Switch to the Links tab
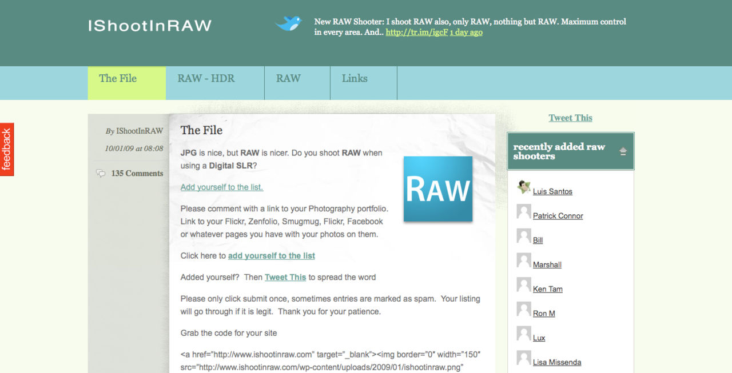732x373 pixels. [x=355, y=79]
